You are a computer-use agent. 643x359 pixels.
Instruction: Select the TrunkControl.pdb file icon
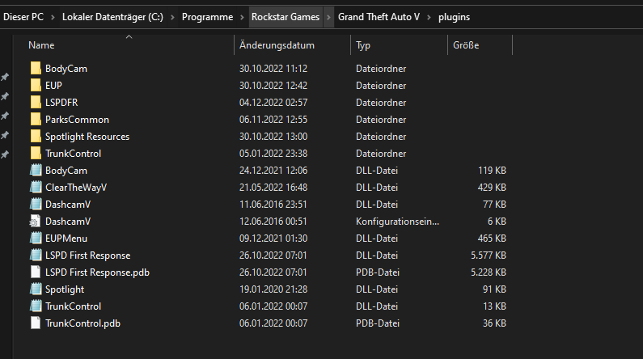(35, 323)
